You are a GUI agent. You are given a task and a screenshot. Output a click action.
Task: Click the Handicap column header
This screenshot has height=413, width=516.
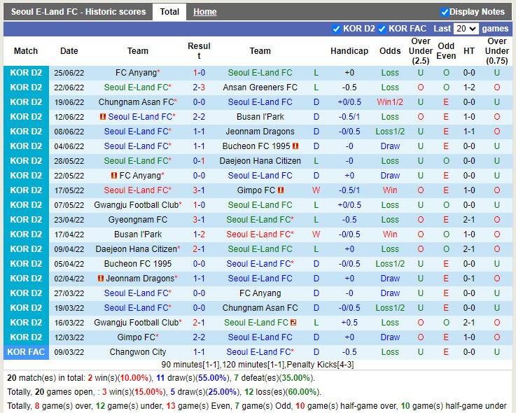click(x=349, y=51)
